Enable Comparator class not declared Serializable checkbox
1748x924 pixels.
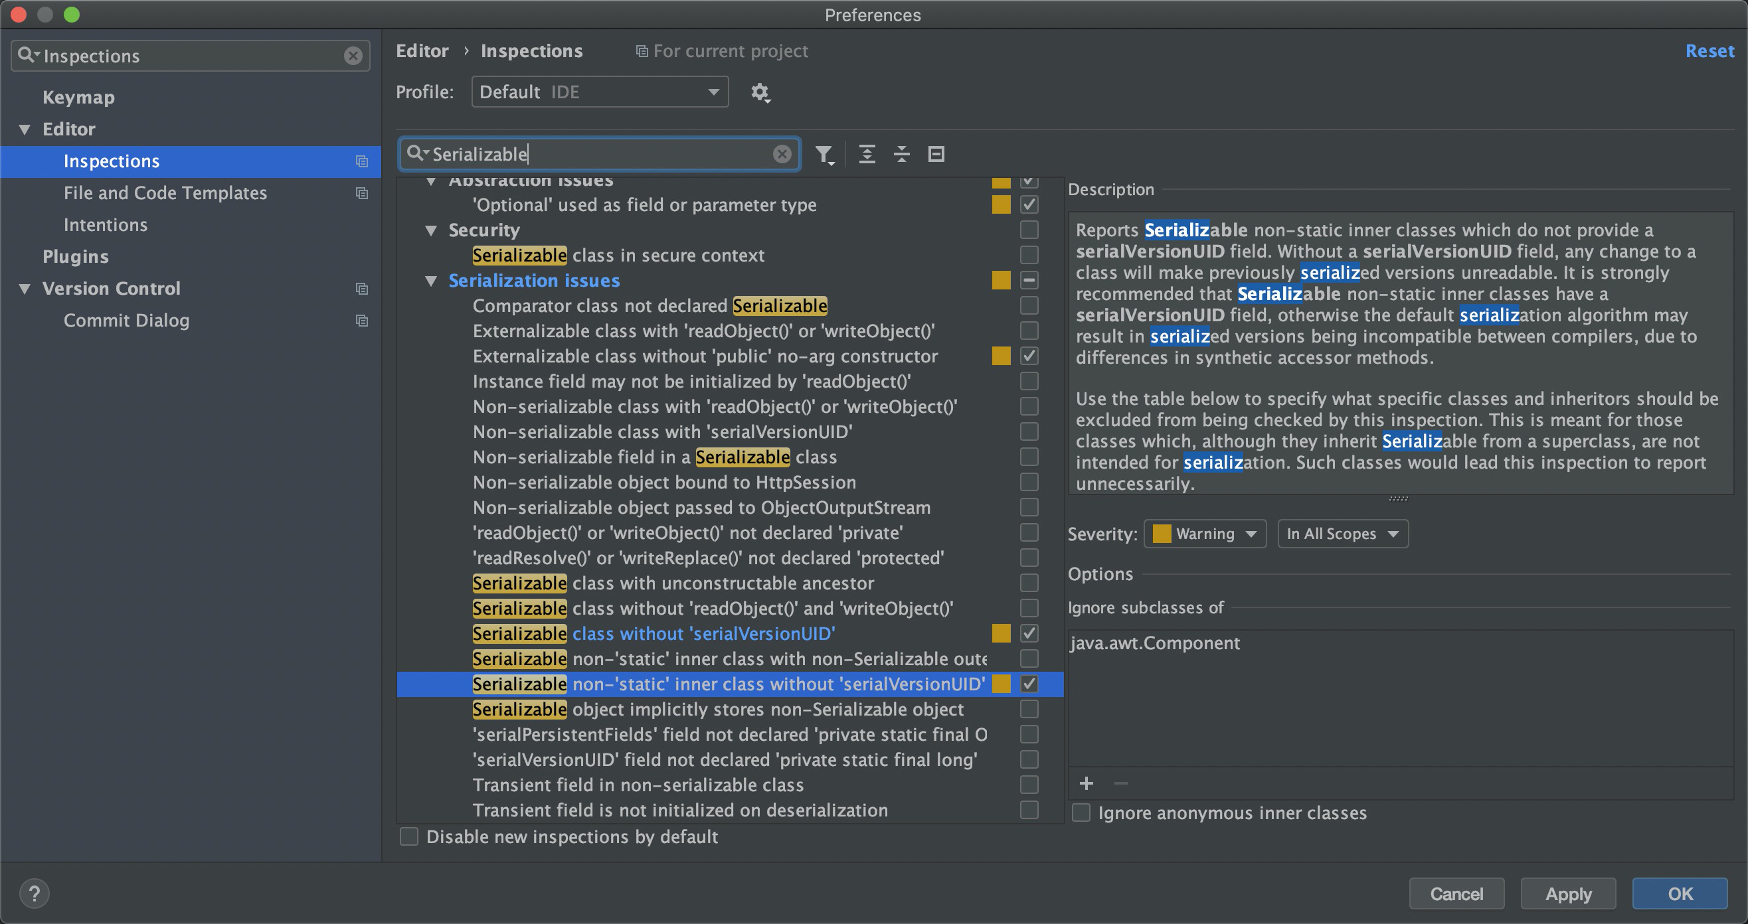coord(1029,305)
